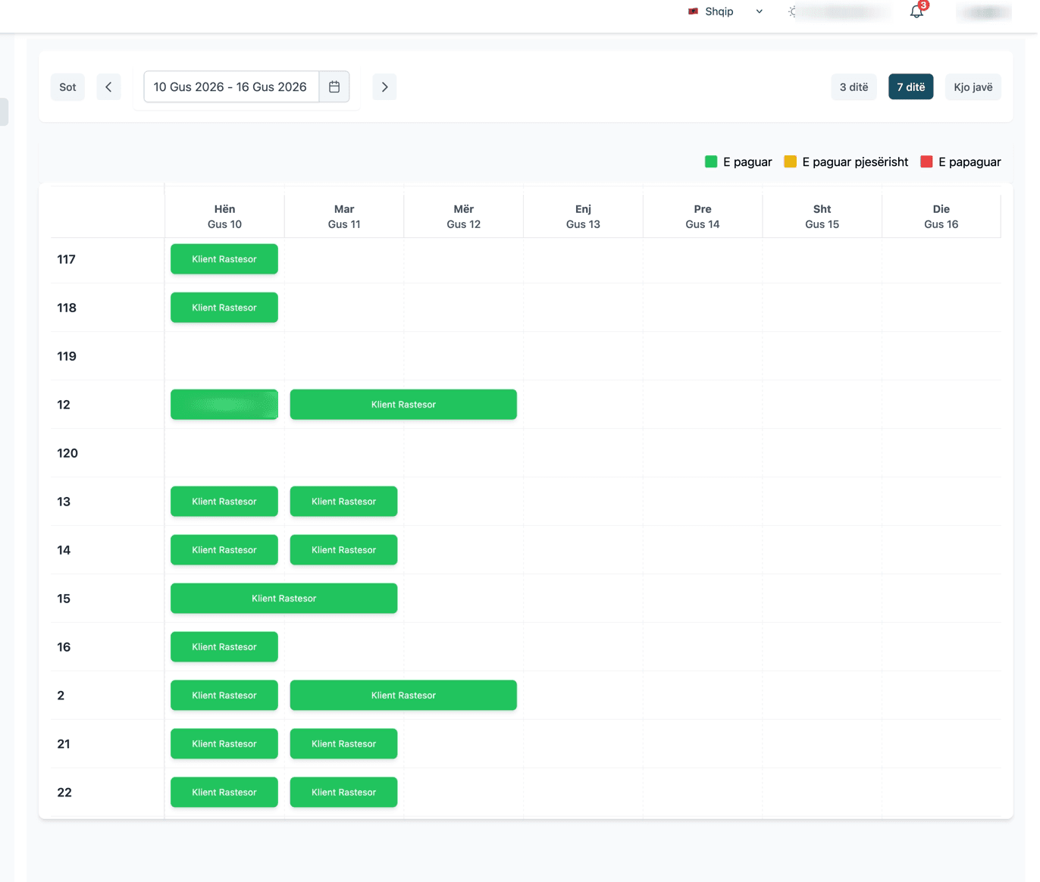The height and width of the screenshot is (882, 1040).
Task: Click the Sot button
Action: 67,87
